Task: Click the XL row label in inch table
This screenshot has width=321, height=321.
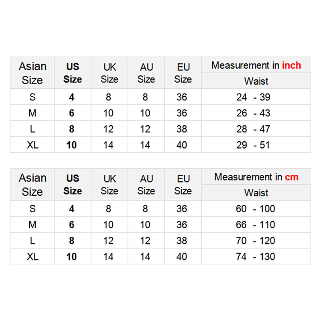Action: (33, 145)
